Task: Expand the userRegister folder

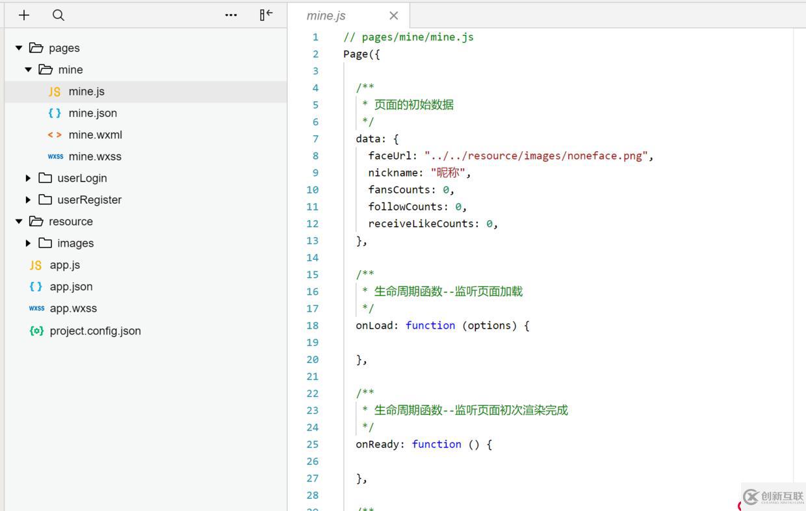Action: 28,200
